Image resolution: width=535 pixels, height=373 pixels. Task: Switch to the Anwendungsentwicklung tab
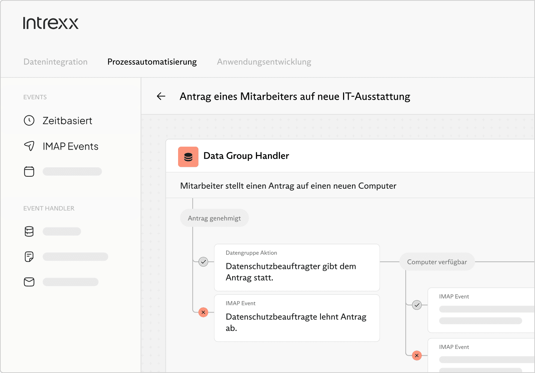coord(264,62)
